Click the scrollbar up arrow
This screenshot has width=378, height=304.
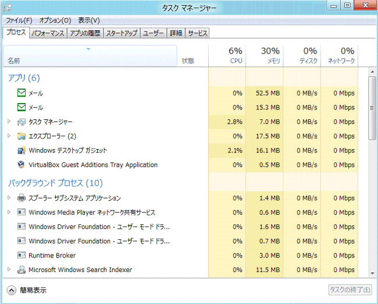tap(372, 72)
